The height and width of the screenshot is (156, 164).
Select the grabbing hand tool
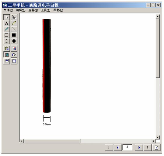coord(14,55)
